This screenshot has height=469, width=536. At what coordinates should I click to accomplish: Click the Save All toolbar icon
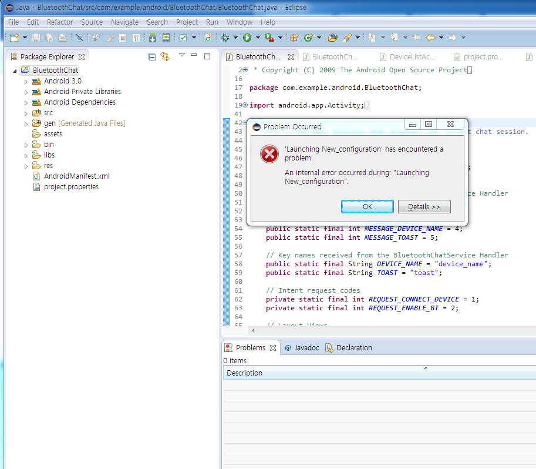[49, 38]
